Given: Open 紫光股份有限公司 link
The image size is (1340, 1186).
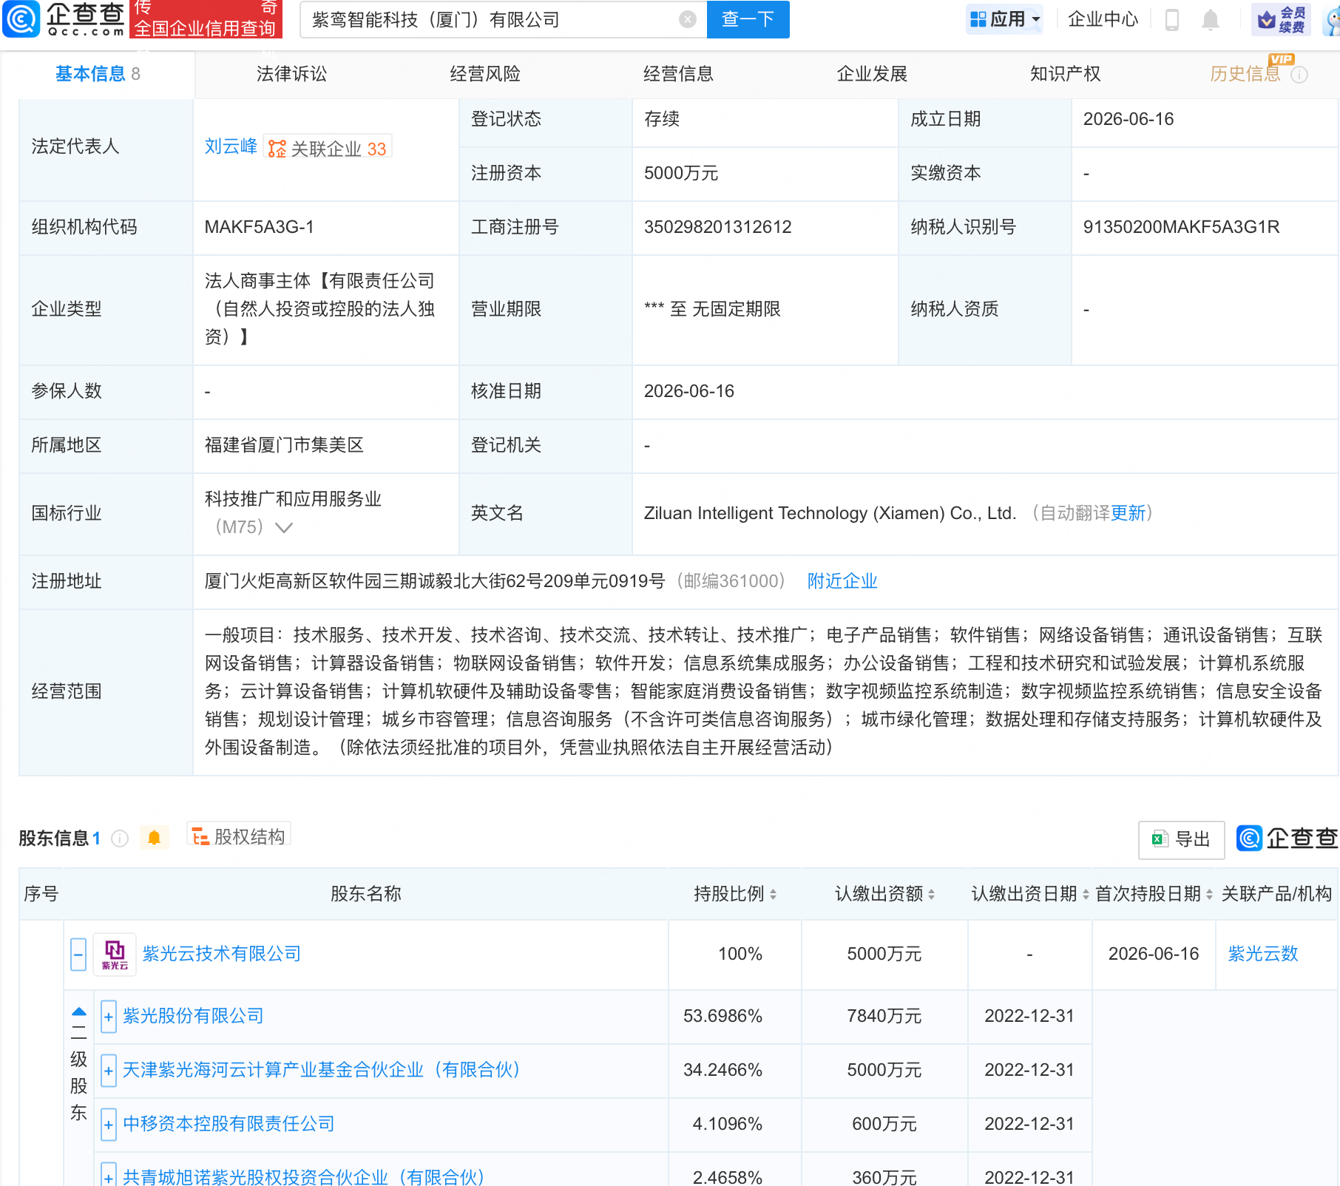Looking at the screenshot, I should point(193,1016).
